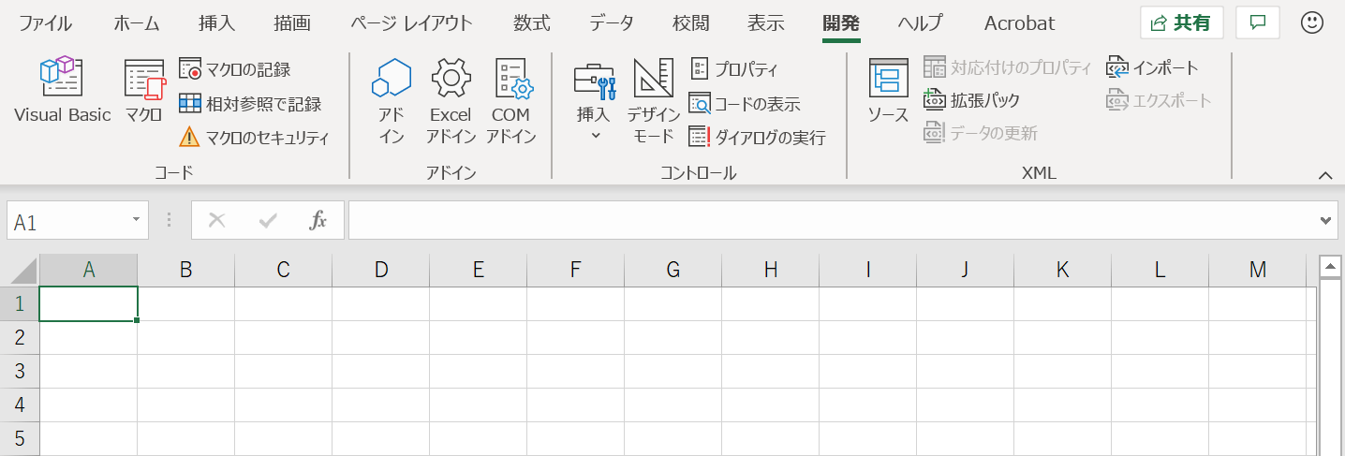
Task: Click the smiley feedback icon
Action: (x=1312, y=22)
